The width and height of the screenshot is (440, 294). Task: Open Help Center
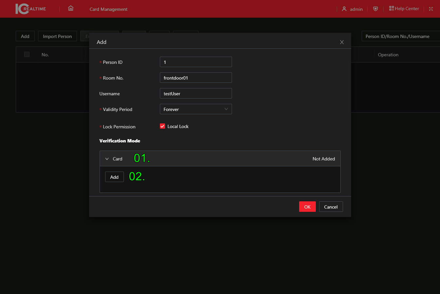click(404, 9)
